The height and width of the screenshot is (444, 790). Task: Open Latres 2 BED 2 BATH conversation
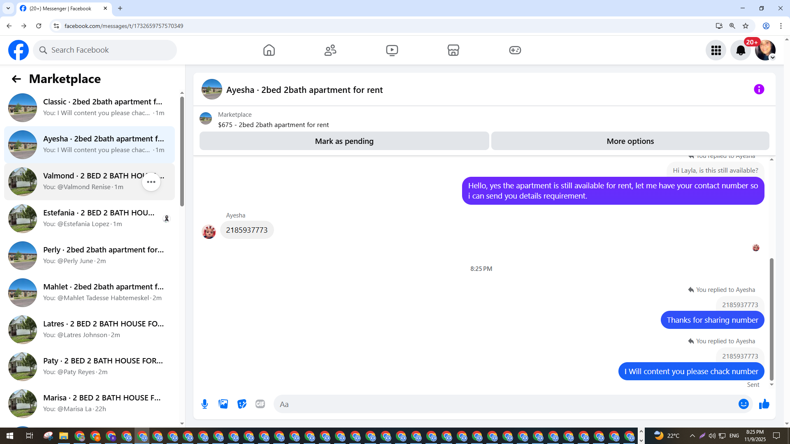[x=89, y=330]
